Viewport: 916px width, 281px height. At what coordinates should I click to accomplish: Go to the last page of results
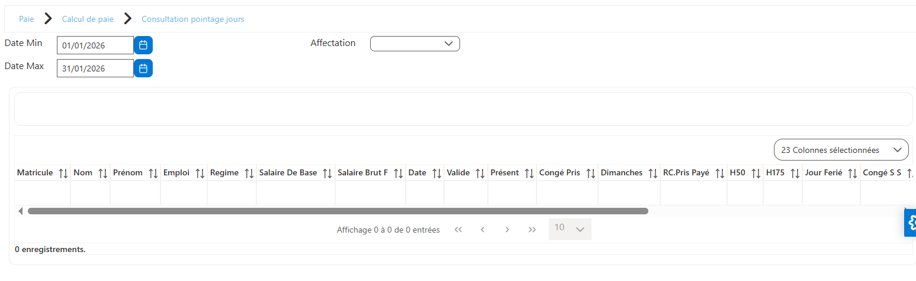pyautogui.click(x=532, y=230)
